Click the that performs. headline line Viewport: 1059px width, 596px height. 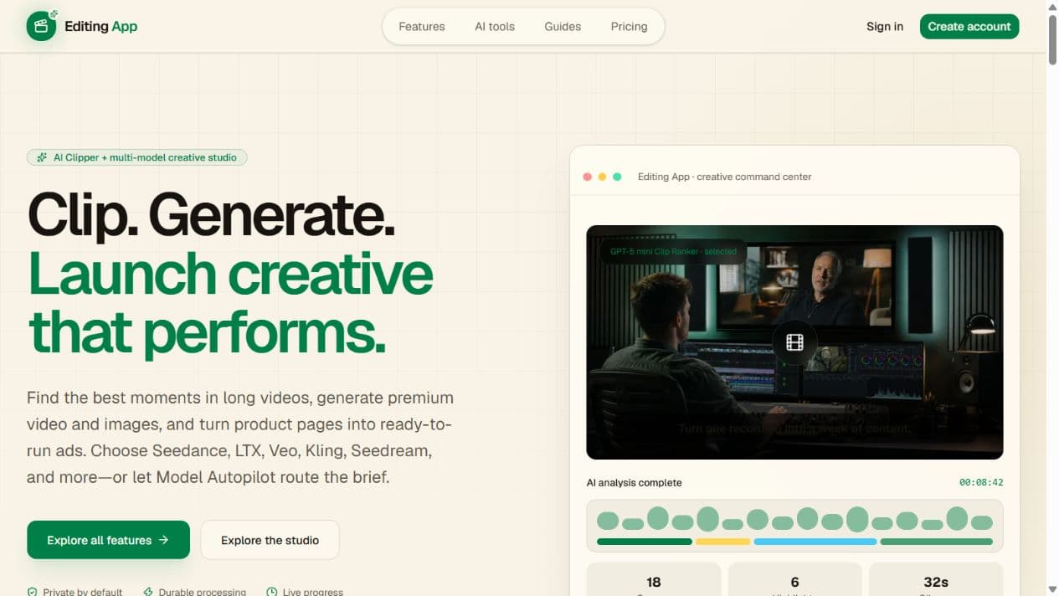[207, 333]
